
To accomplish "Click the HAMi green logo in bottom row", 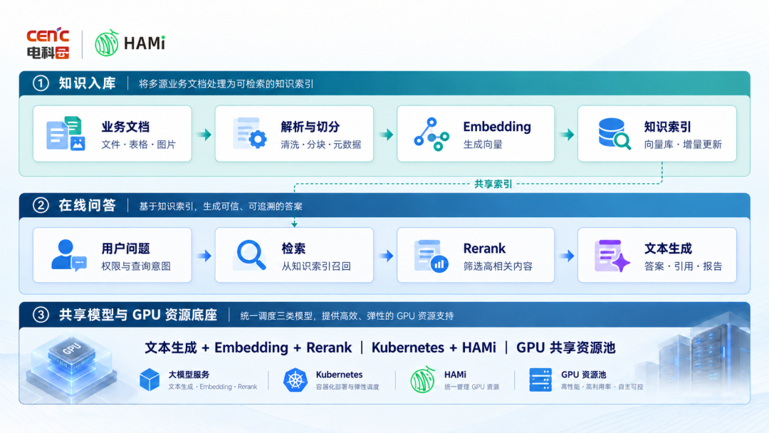I will (422, 380).
